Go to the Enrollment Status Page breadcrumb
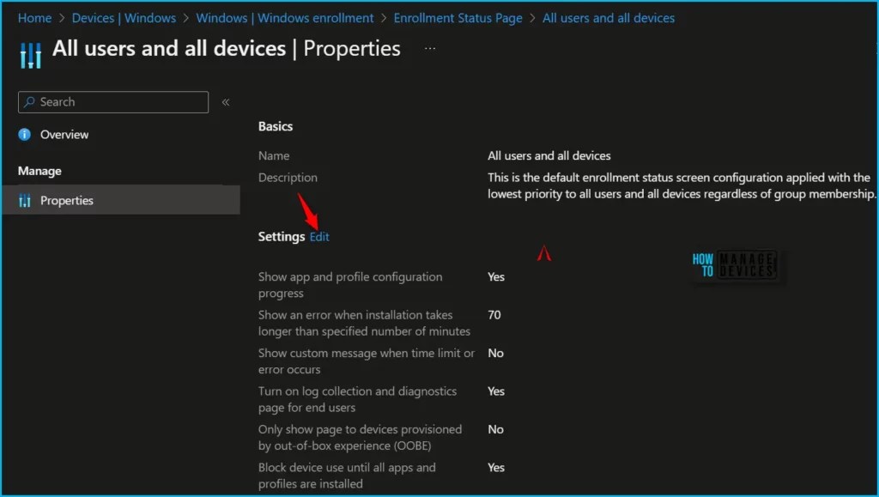This screenshot has width=879, height=497. coord(458,17)
